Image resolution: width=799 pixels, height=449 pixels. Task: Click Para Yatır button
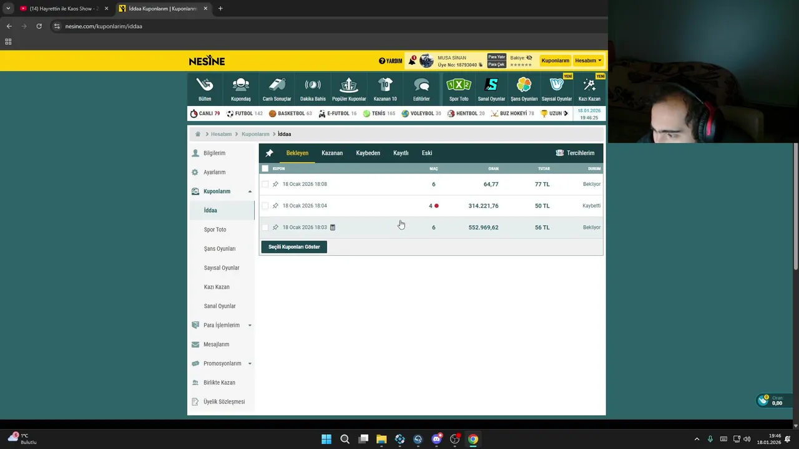tap(496, 57)
